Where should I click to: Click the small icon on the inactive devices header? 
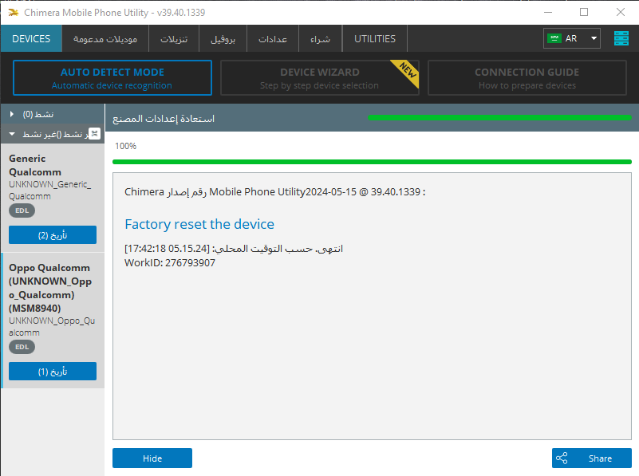point(95,134)
